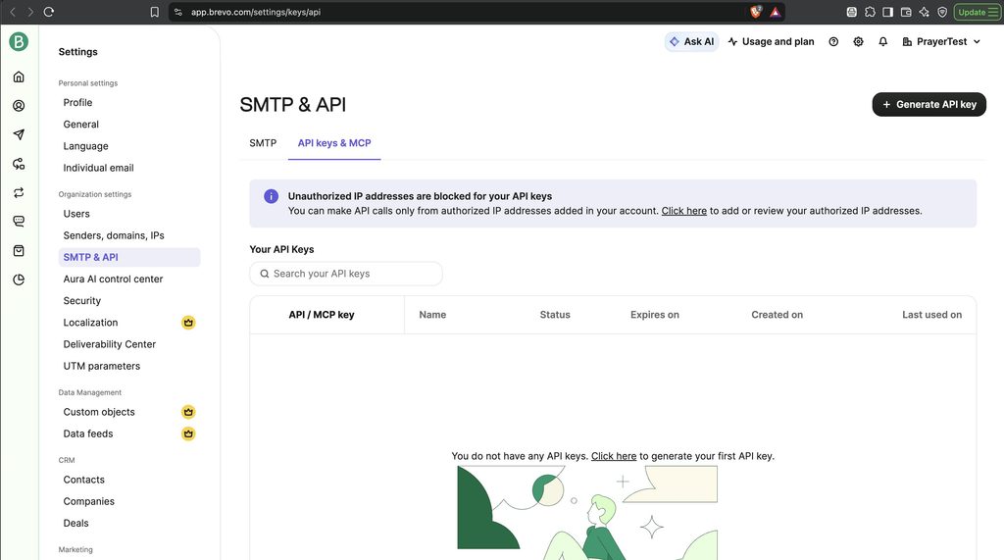
Task: Expand the PrayerTest account dropdown
Action: [941, 41]
